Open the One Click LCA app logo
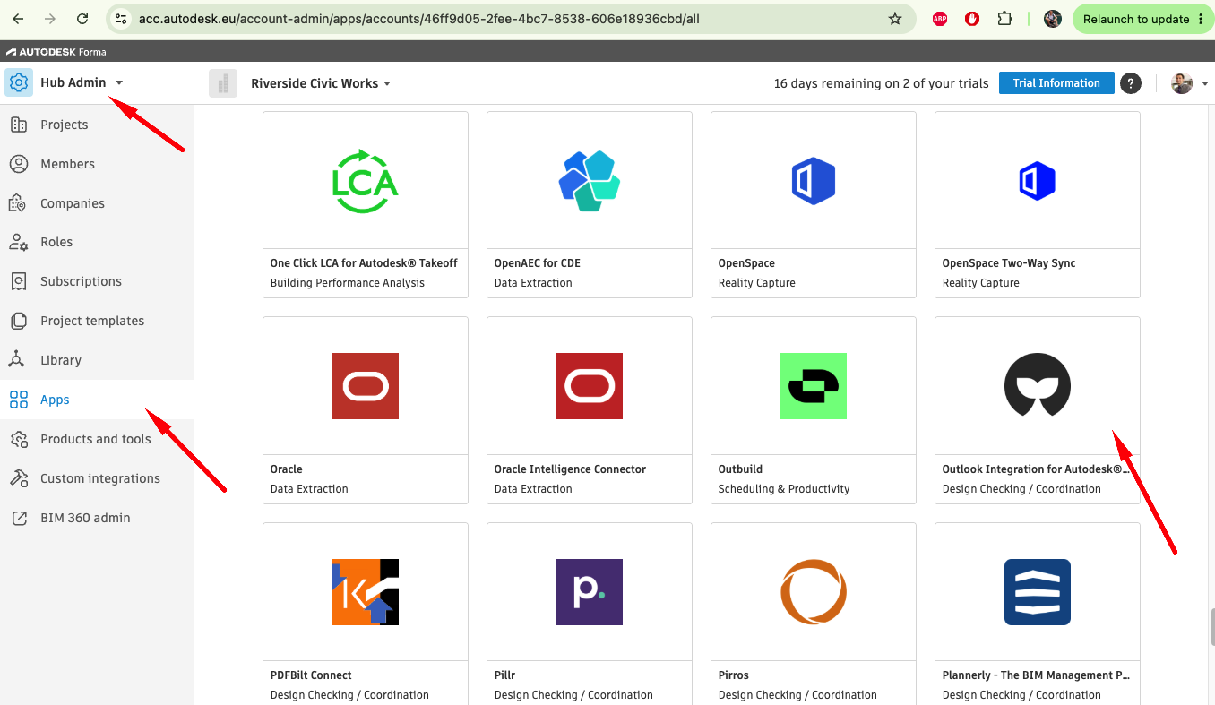Screen dimensions: 1215x705 click(x=366, y=180)
